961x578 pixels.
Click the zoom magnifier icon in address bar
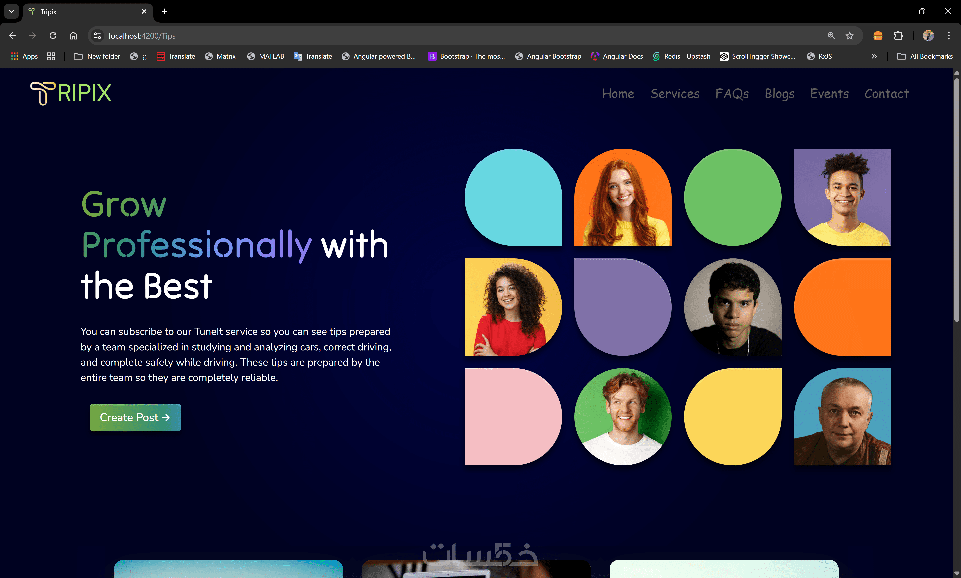tap(831, 36)
